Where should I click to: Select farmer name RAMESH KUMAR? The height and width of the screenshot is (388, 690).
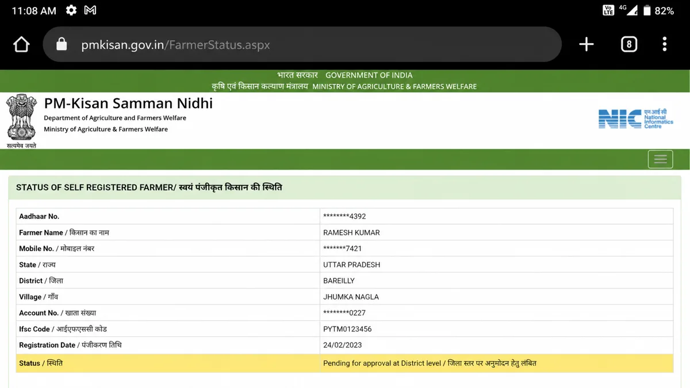[x=351, y=233]
